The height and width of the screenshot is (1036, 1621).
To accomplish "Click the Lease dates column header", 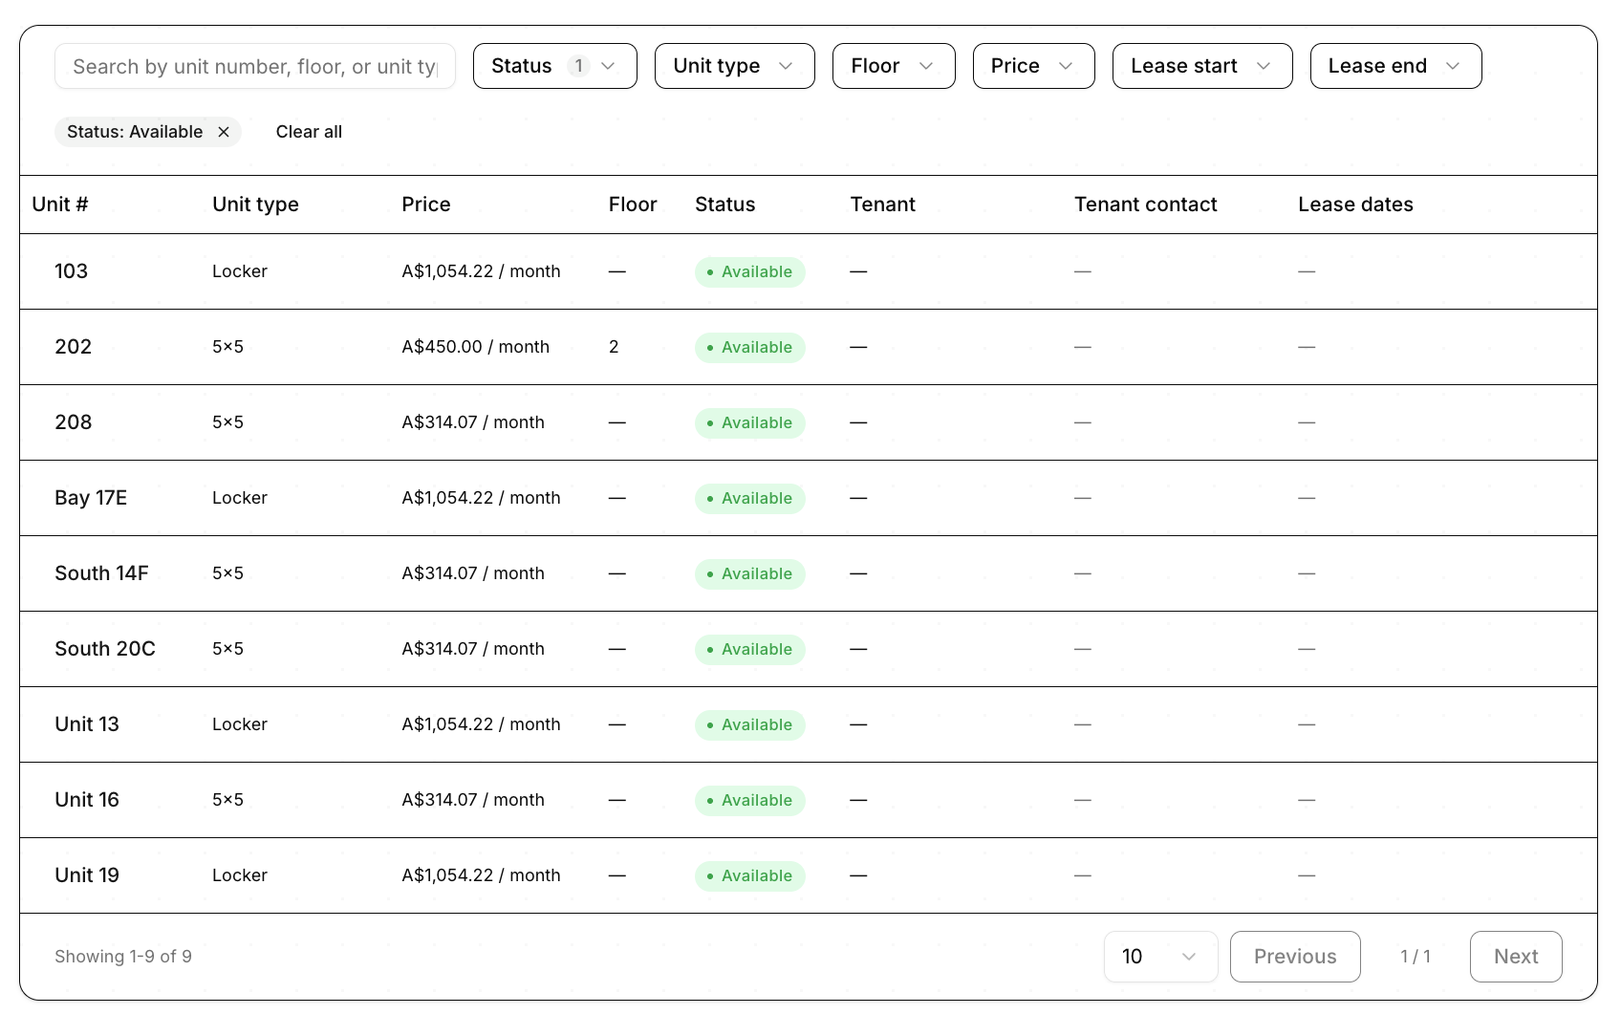I will tap(1354, 205).
